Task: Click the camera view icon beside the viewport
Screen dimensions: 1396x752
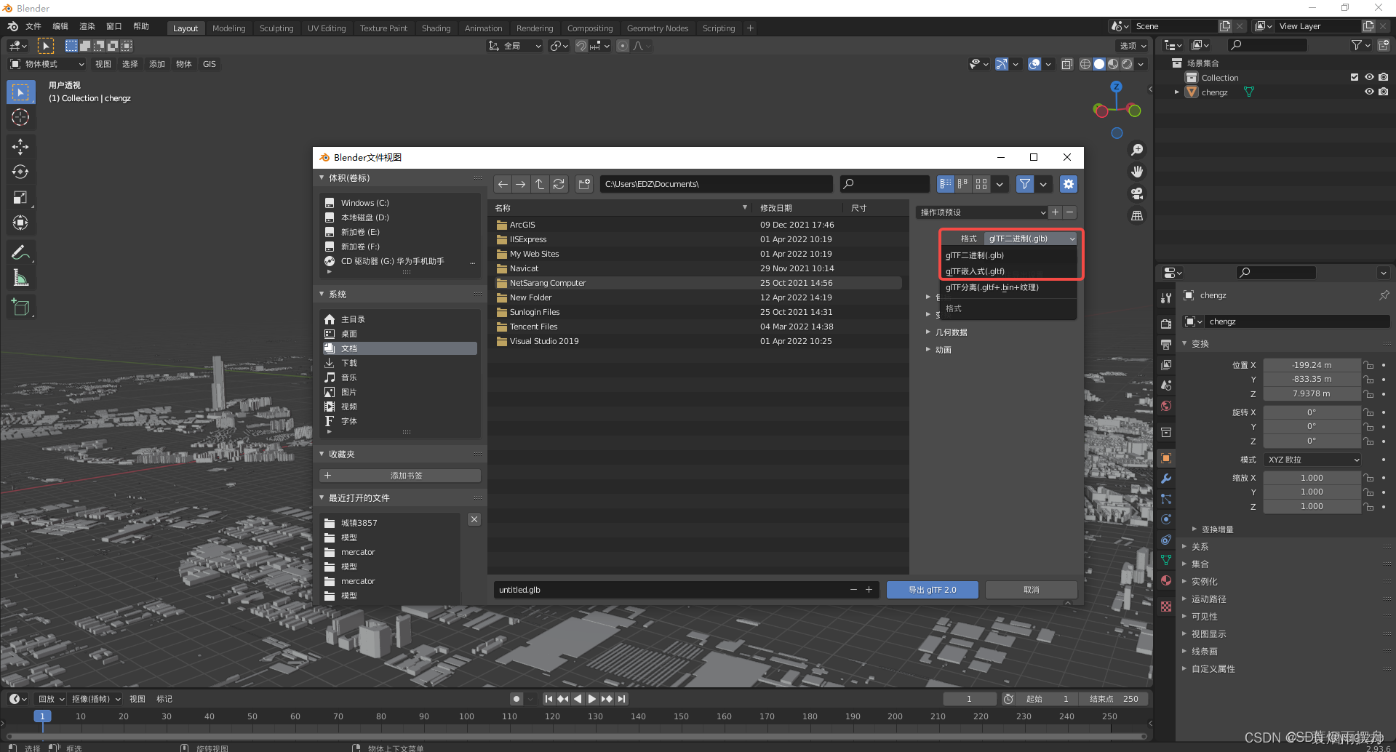Action: click(1137, 193)
